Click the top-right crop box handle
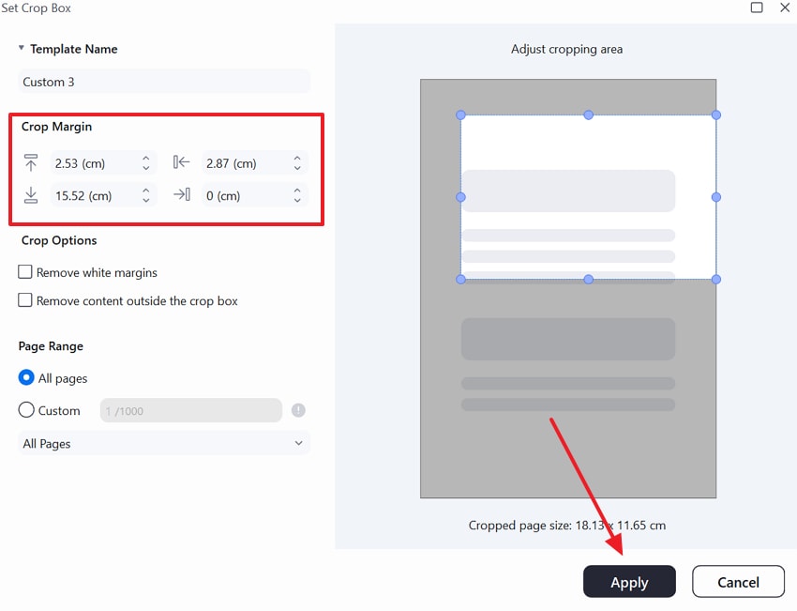The image size is (797, 611). click(716, 115)
